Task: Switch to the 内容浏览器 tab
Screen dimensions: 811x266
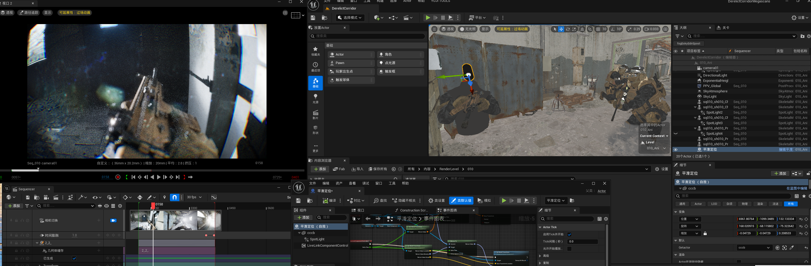Action: click(x=323, y=161)
